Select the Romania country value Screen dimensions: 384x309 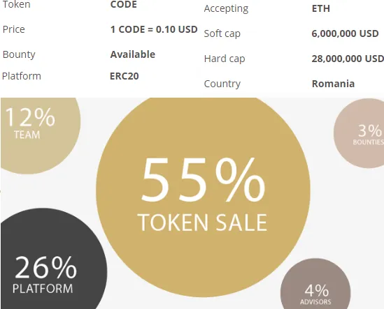point(333,84)
